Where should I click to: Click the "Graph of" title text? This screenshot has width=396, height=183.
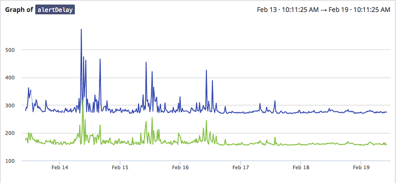pos(19,10)
